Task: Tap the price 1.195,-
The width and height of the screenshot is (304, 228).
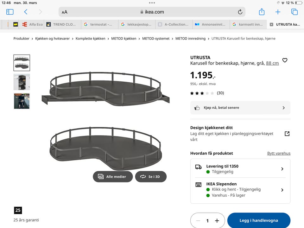Action: (203, 75)
